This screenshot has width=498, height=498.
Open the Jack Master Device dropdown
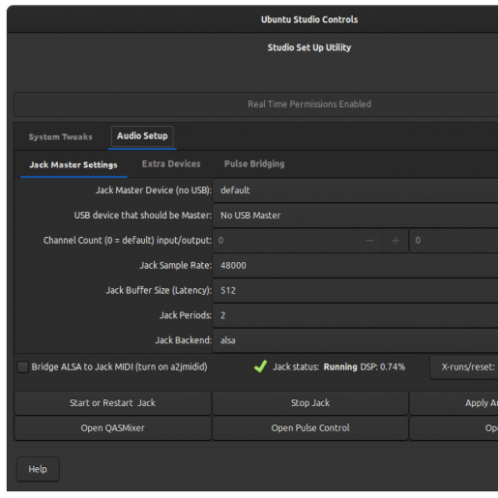coord(355,190)
